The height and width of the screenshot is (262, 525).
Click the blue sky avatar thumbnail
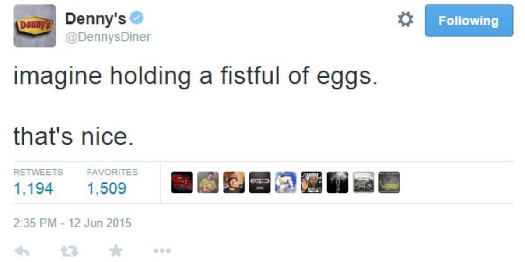(286, 182)
